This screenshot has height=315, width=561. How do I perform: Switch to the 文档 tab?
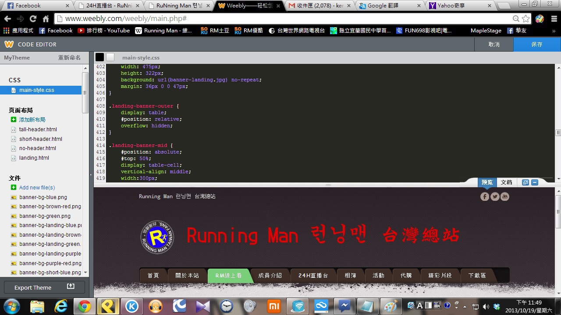pos(506,182)
